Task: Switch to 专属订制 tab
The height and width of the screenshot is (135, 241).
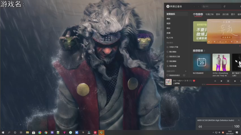Action: point(209,14)
